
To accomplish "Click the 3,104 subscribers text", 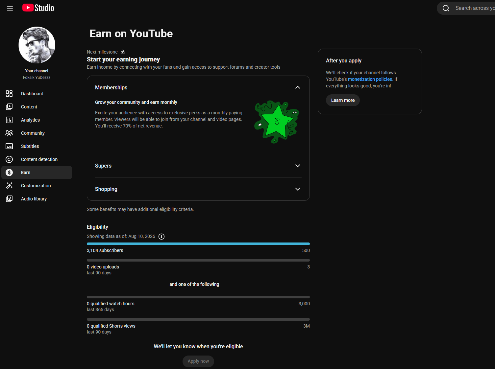I will click(x=105, y=250).
